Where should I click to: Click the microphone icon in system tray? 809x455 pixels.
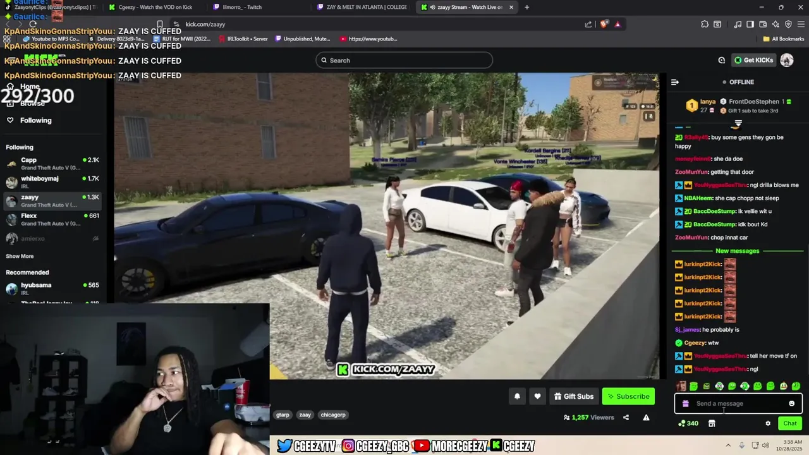click(741, 446)
